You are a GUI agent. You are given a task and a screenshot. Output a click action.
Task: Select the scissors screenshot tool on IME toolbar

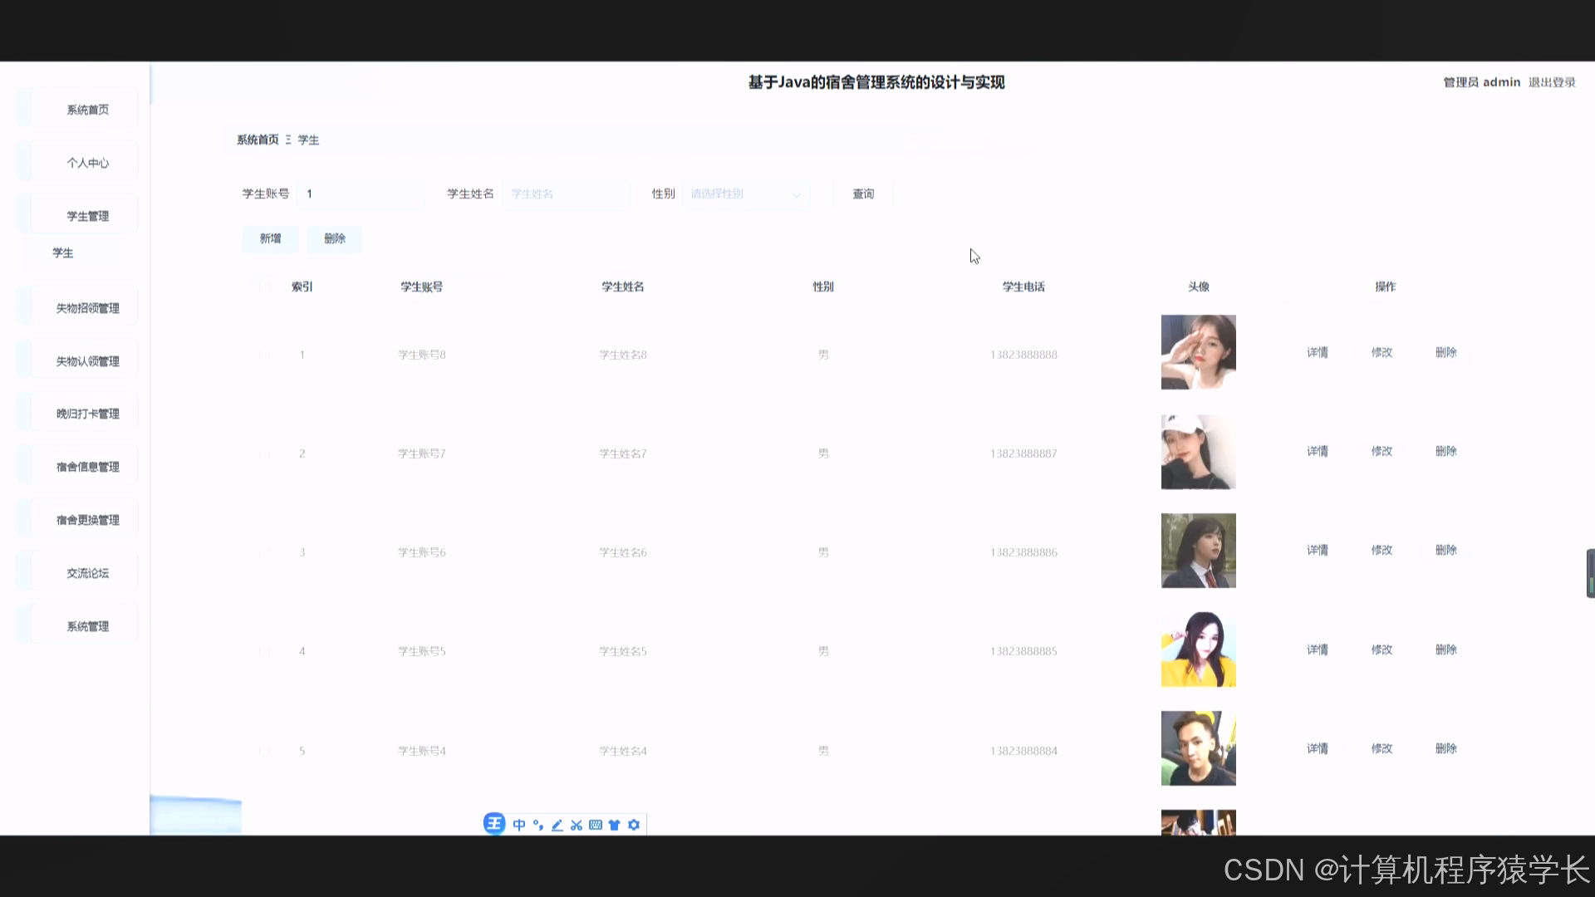(576, 824)
